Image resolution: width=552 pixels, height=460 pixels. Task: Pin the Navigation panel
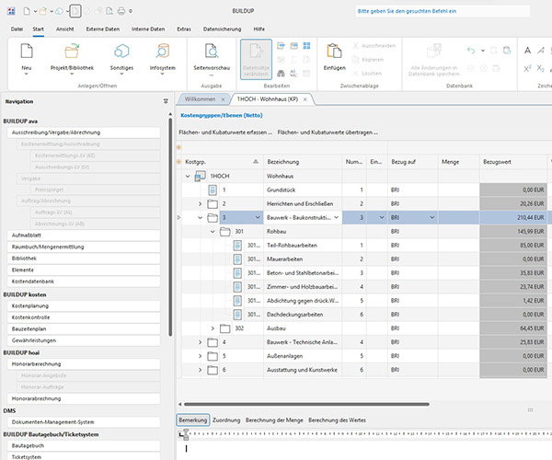[x=166, y=101]
